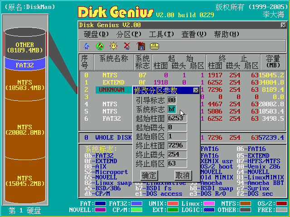
Task: Click the 起始扇区 input field
Action: pos(177,136)
